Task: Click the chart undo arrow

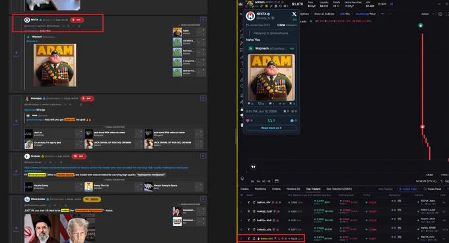Action: [383, 14]
